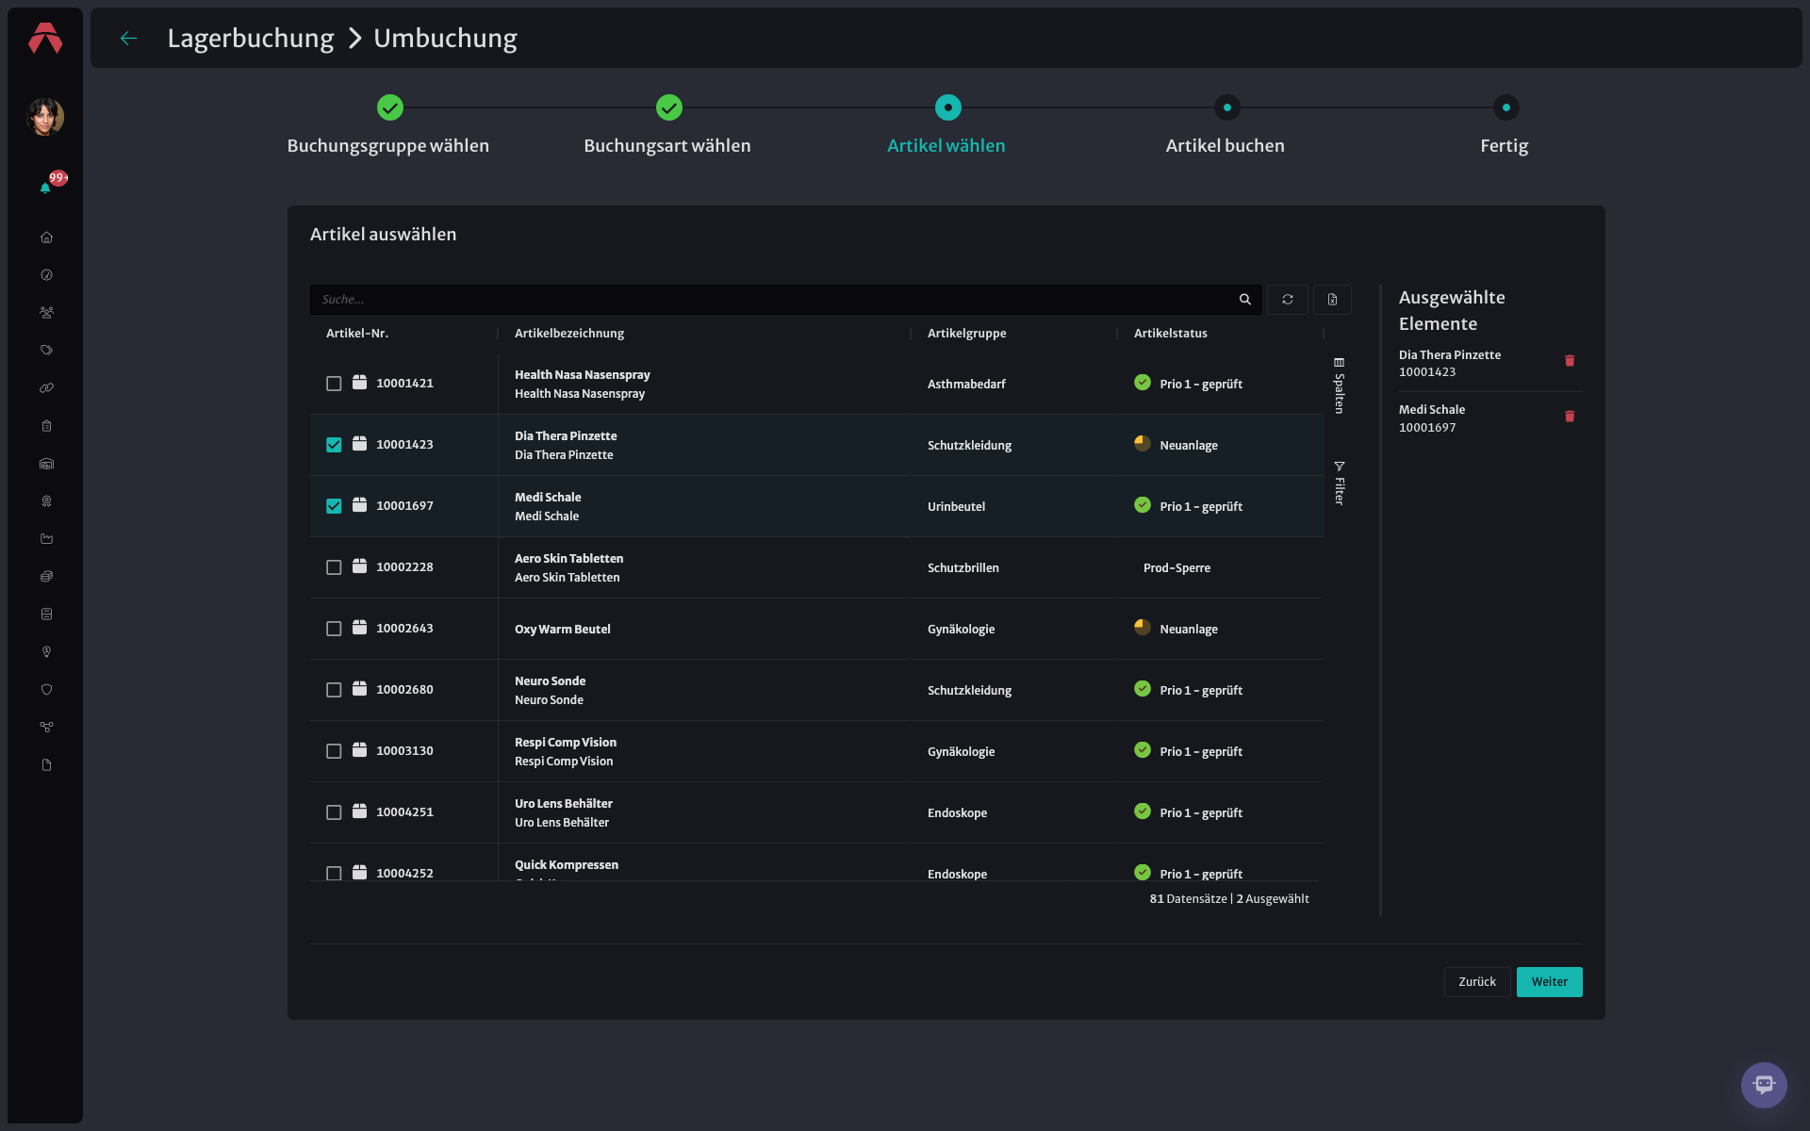Click the Weiter button
Image resolution: width=1810 pixels, height=1131 pixels.
pos(1549,982)
